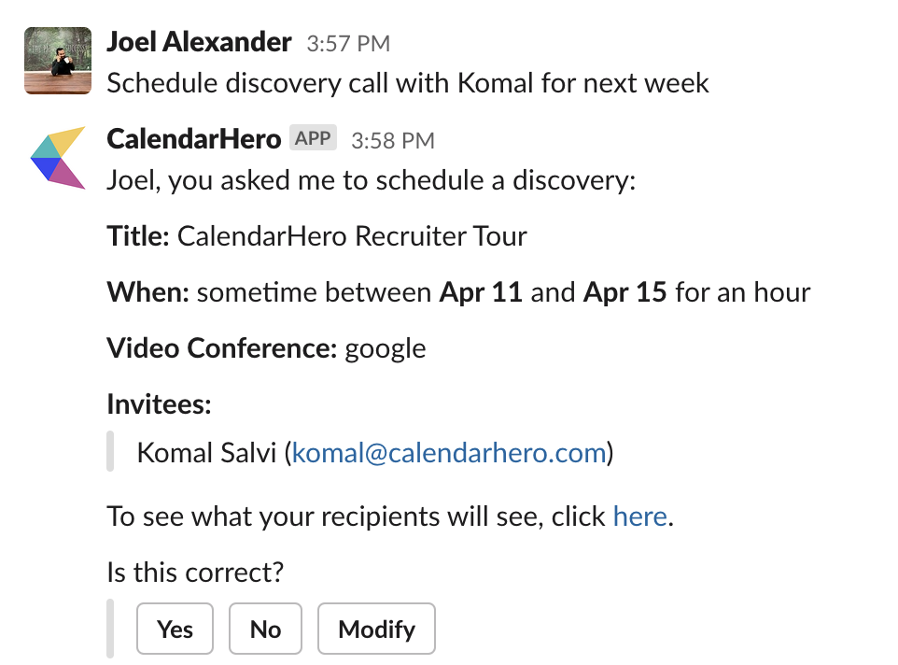Open the 3:57 PM message timestamp
898x665 pixels.
pos(348,44)
